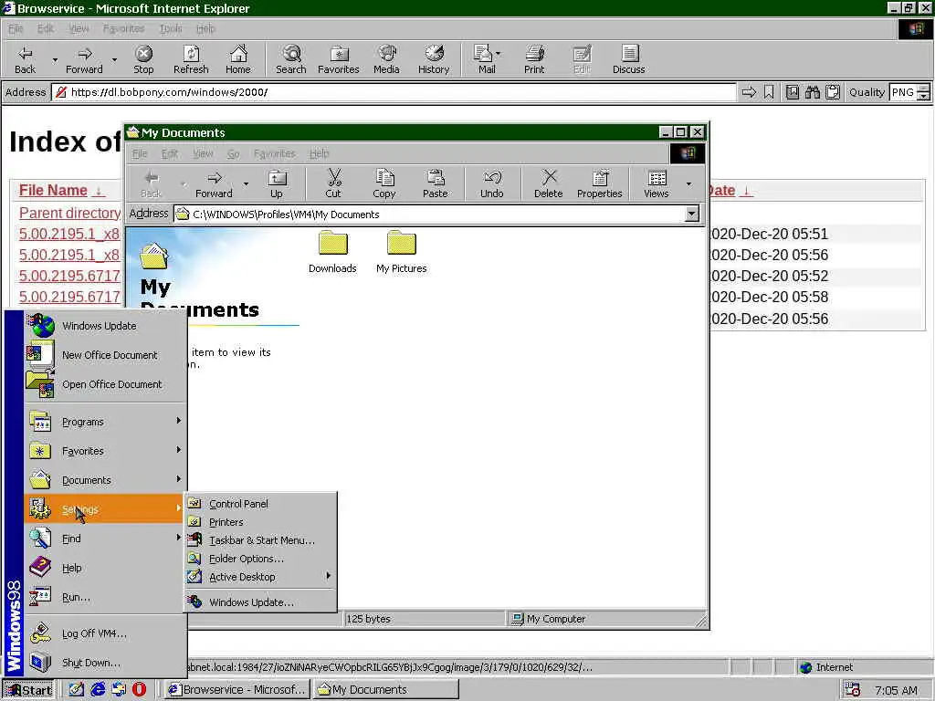This screenshot has width=935, height=701.
Task: Click the Internet Explorer address field
Action: coord(394,92)
